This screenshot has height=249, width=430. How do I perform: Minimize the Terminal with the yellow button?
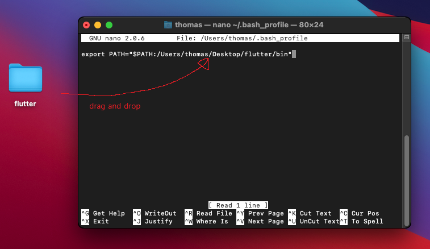(98, 25)
